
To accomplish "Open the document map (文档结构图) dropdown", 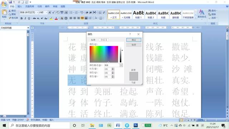I will 28,28.
